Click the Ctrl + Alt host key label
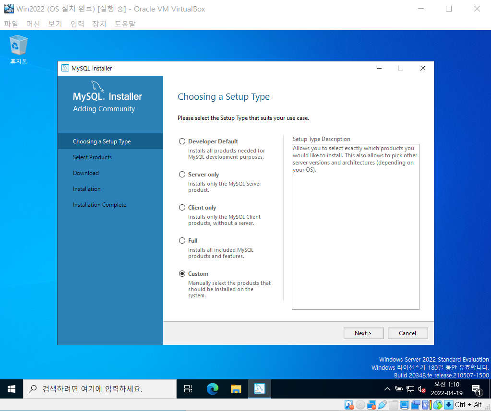The height and width of the screenshot is (411, 491). tap(468, 405)
